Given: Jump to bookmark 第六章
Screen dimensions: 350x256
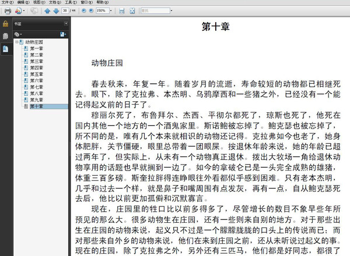Looking at the screenshot, I should click(x=36, y=81).
